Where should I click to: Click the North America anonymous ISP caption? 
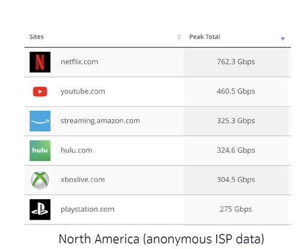161,239
